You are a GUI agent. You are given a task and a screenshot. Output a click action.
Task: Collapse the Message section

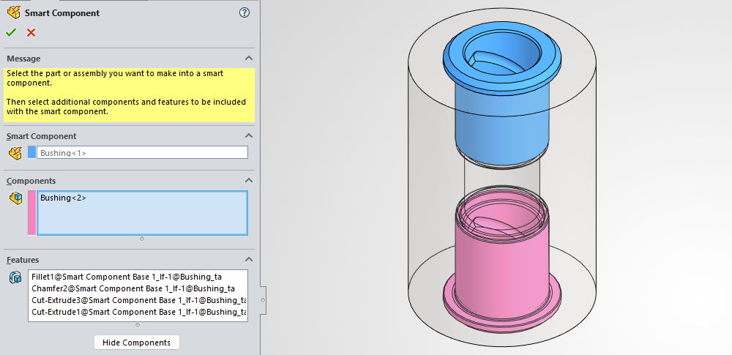pyautogui.click(x=249, y=59)
